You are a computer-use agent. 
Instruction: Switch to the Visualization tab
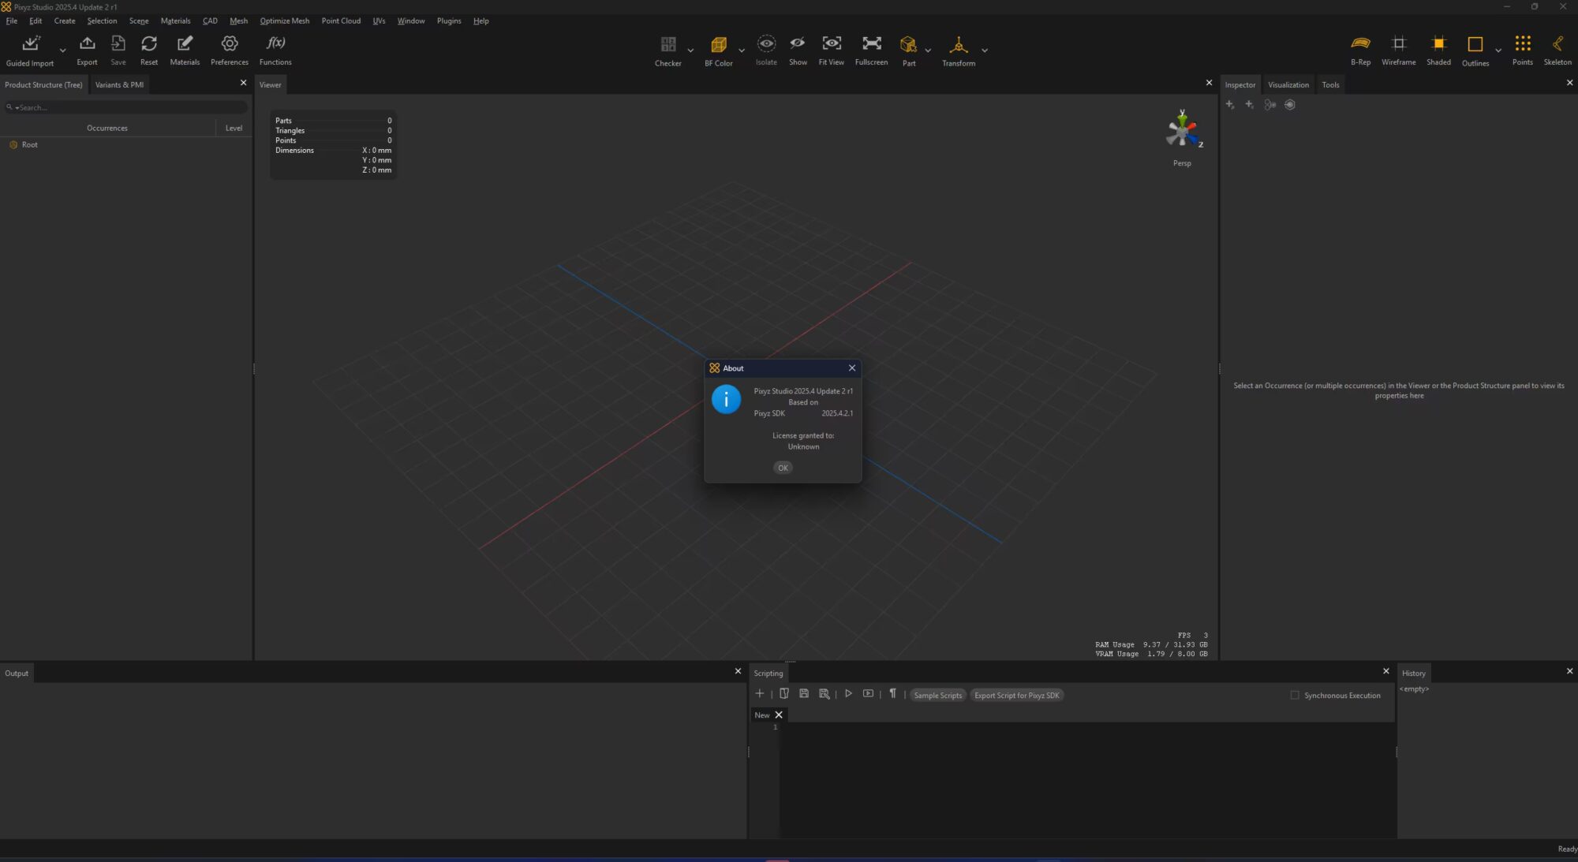coord(1288,84)
